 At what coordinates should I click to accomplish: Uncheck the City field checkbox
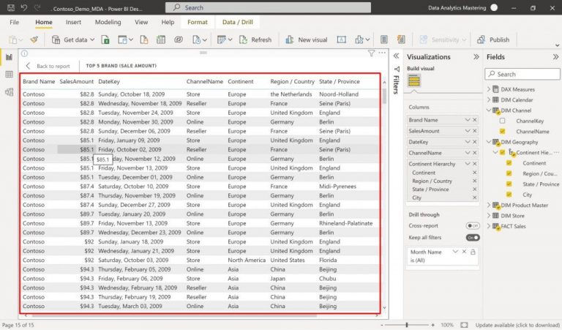(x=509, y=195)
